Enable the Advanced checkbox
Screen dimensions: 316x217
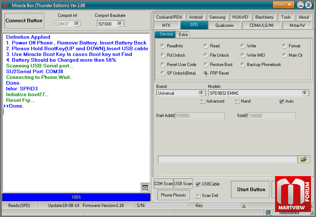[x=203, y=102]
